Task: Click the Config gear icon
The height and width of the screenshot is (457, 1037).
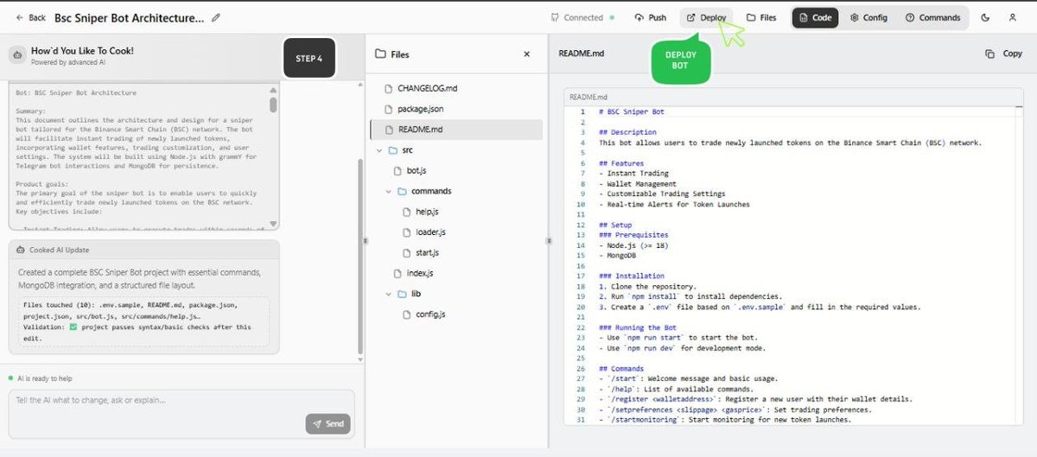Action: (x=854, y=17)
